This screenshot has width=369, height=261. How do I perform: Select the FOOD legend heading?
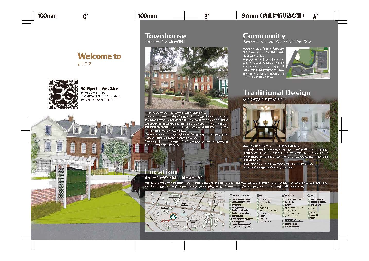click(x=262, y=195)
